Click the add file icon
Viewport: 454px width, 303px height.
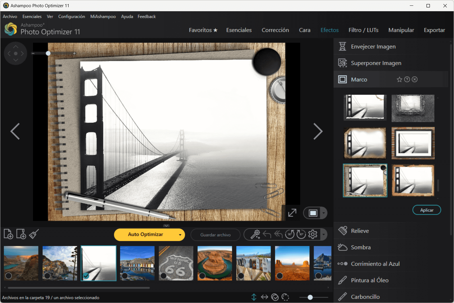[8, 234]
